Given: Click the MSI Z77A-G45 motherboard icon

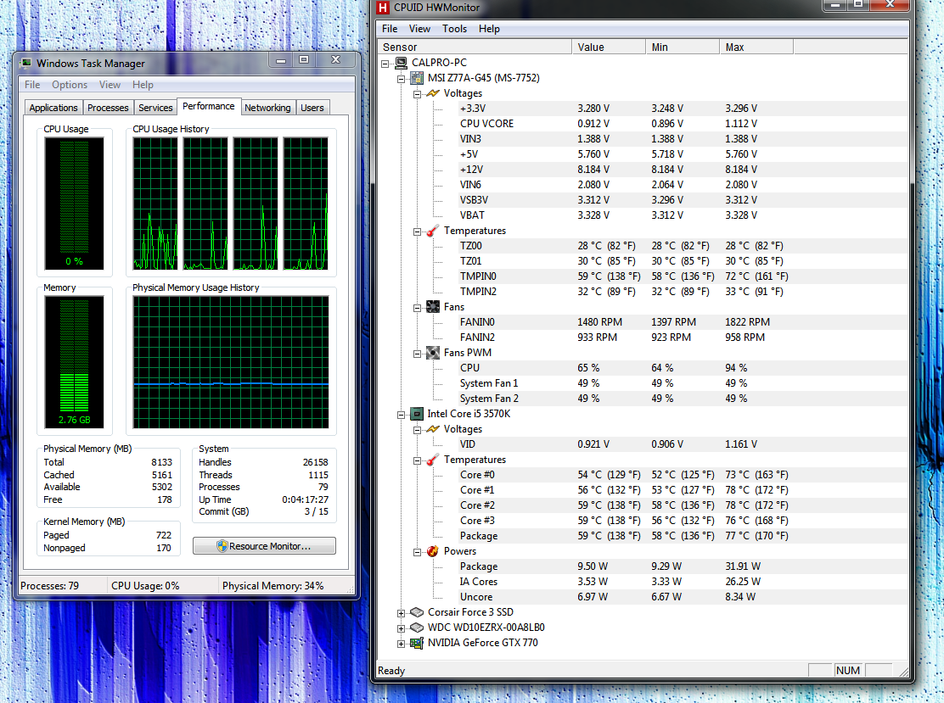Looking at the screenshot, I should coord(417,78).
